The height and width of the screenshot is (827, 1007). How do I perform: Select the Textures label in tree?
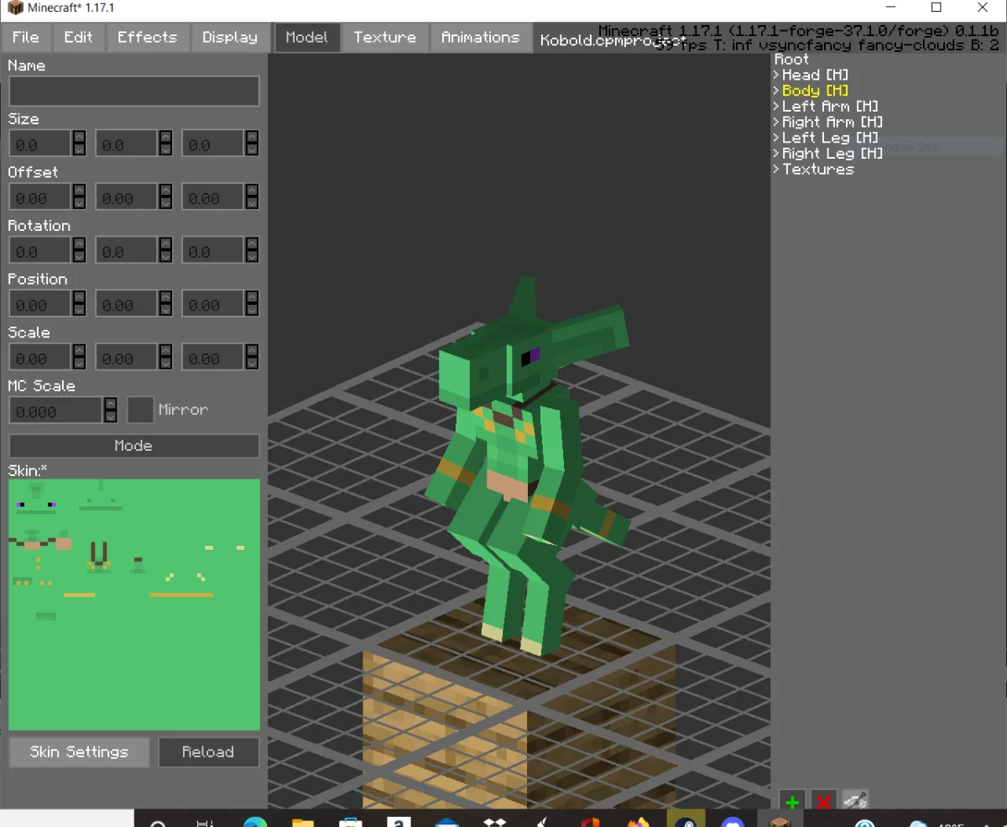click(818, 170)
